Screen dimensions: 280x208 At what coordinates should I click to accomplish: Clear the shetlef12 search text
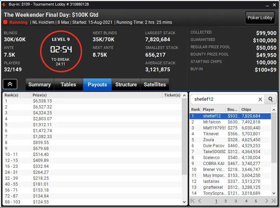click(260, 100)
